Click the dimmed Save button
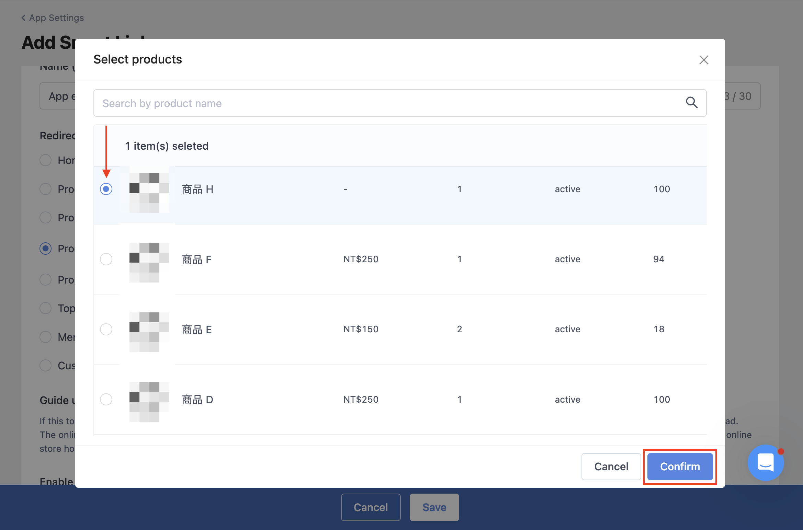Image resolution: width=803 pixels, height=530 pixels. click(434, 507)
